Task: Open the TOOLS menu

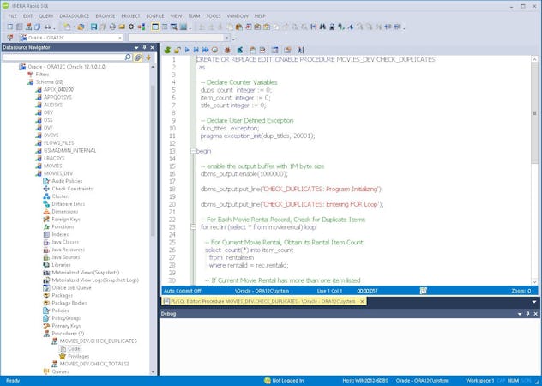Action: click(214, 16)
